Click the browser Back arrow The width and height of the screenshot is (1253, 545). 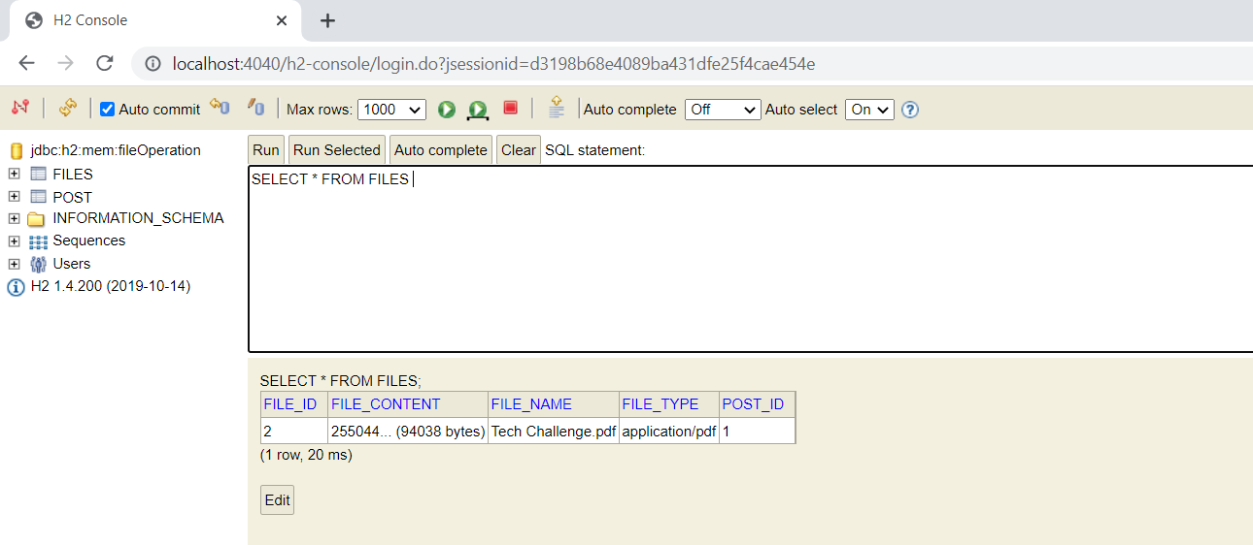26,64
